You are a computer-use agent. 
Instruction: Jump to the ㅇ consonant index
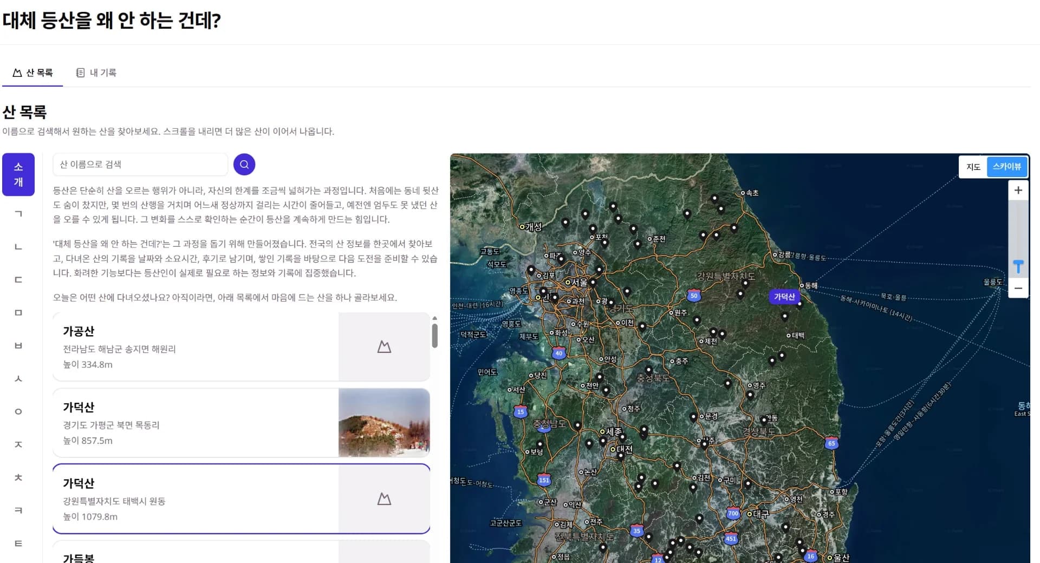point(18,412)
